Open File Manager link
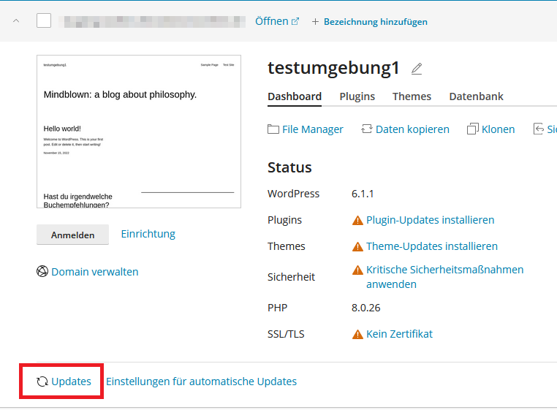557x410 pixels. tap(313, 129)
